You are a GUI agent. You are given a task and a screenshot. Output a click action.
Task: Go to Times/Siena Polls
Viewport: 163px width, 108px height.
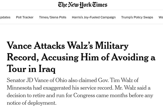point(52,17)
